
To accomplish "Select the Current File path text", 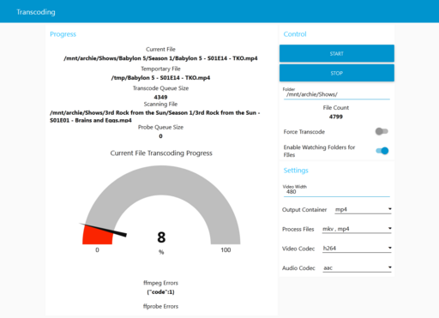I will point(160,58).
